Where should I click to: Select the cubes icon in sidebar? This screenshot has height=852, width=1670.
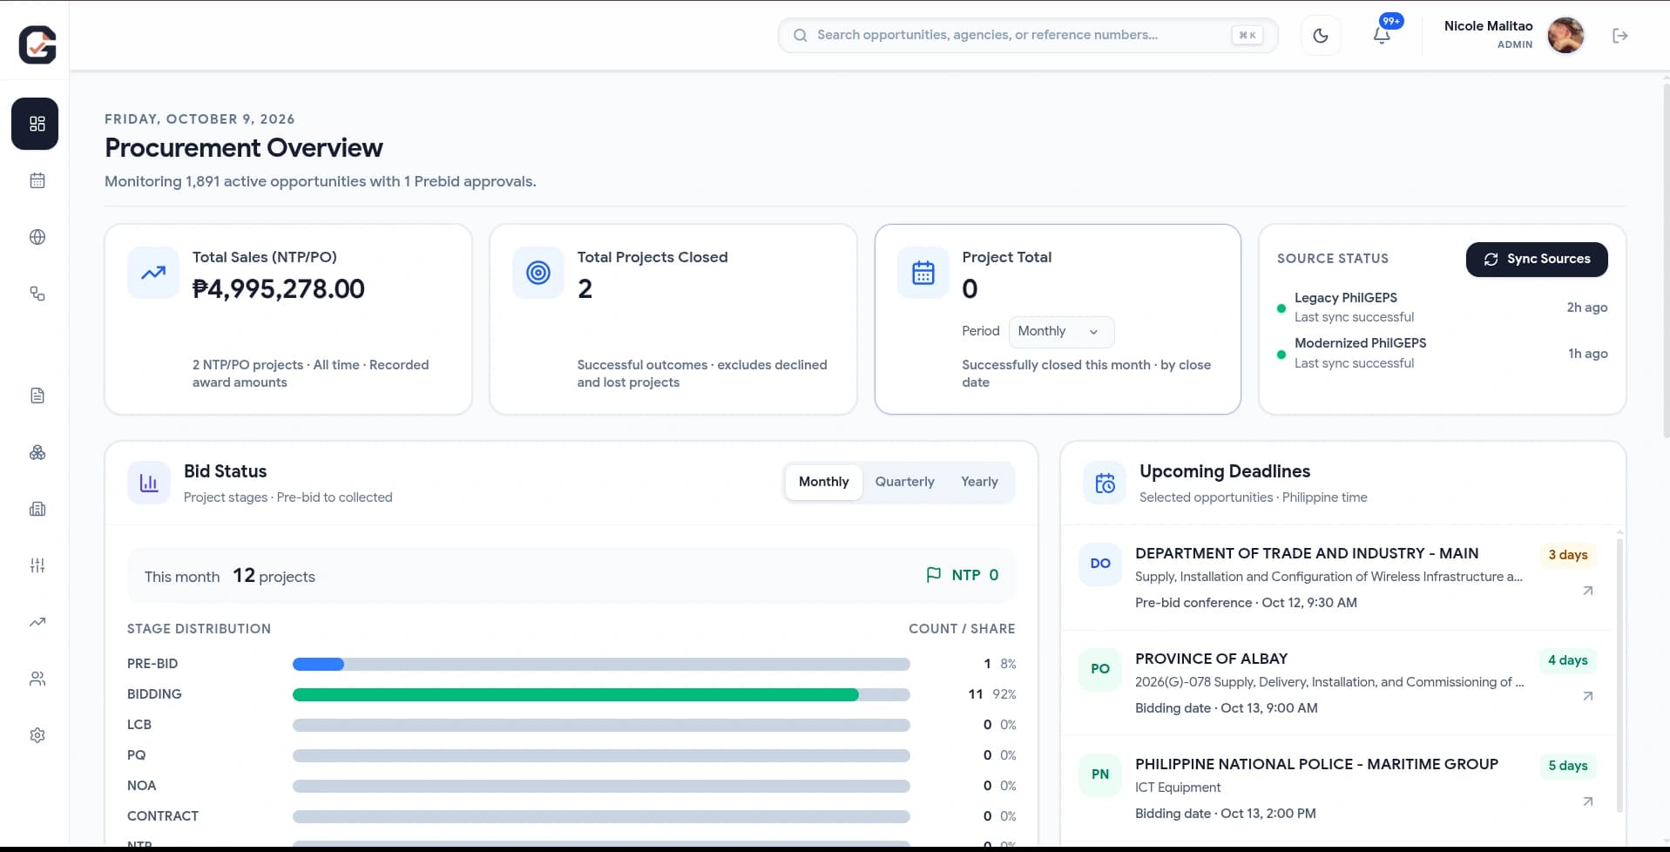[x=37, y=452]
